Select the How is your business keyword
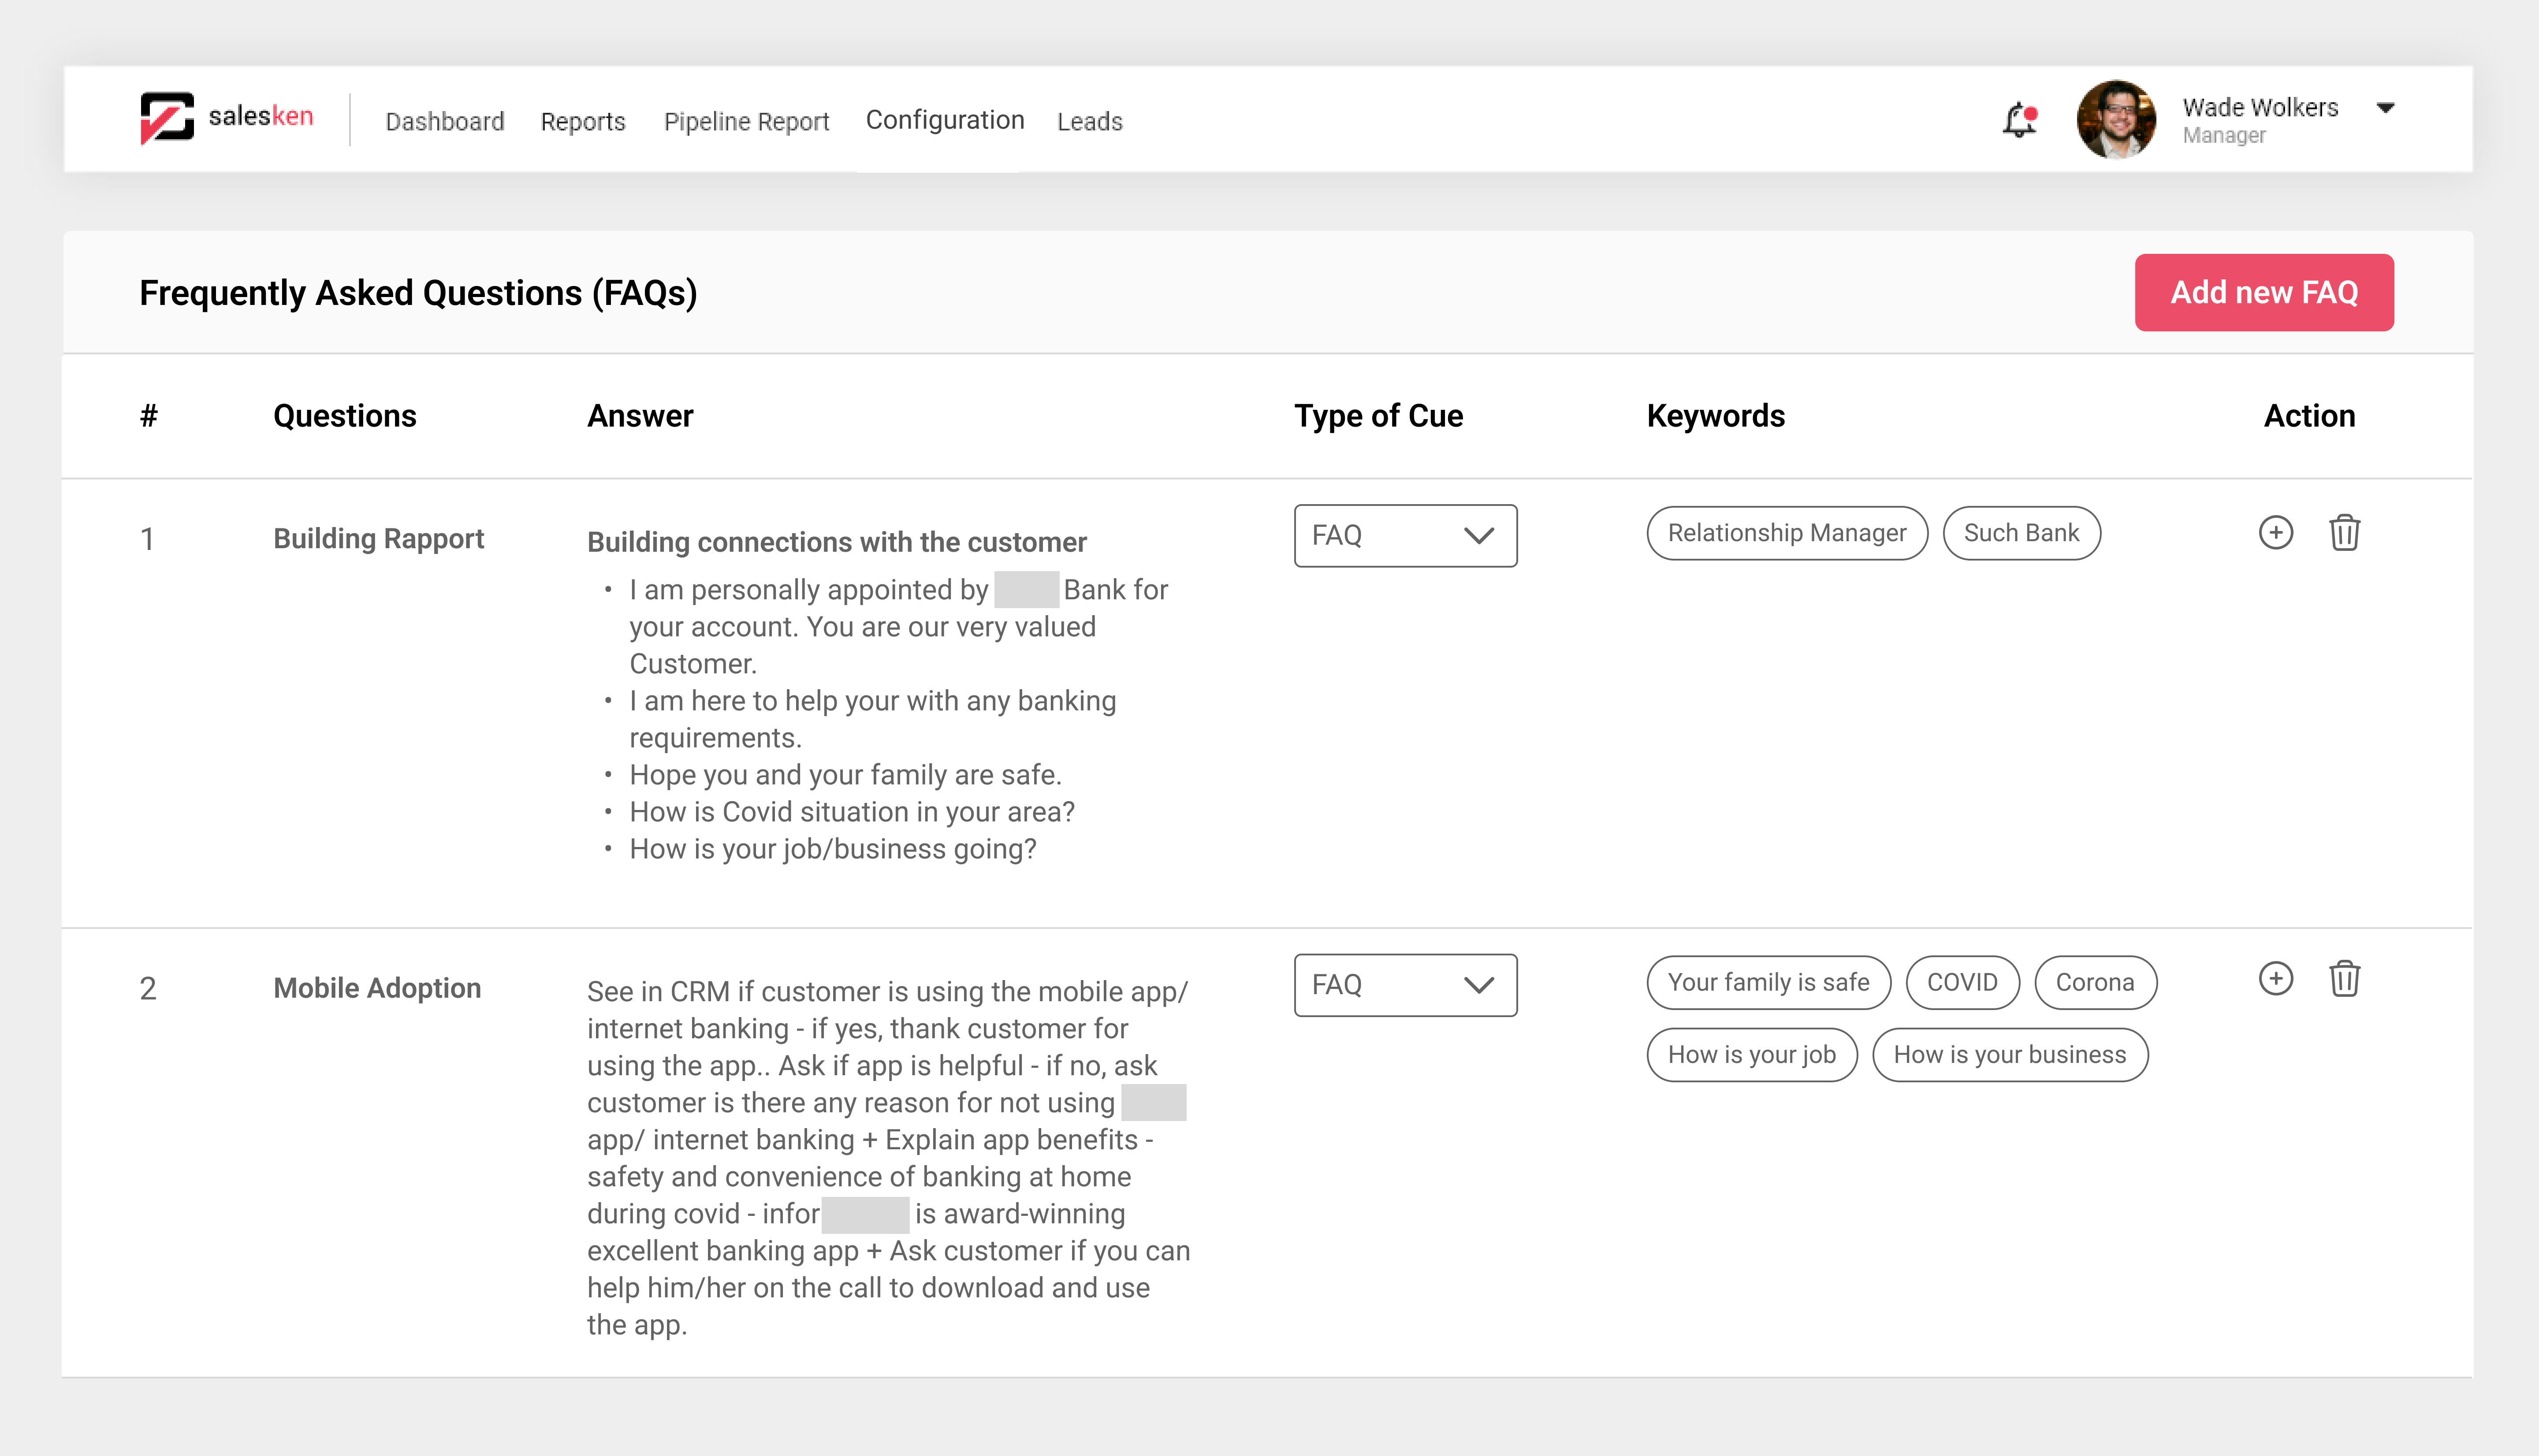The height and width of the screenshot is (1456, 2539). [x=2010, y=1054]
